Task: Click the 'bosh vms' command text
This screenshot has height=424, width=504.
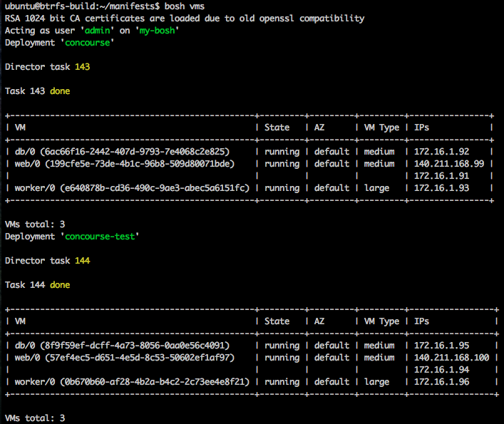Action: [184, 6]
